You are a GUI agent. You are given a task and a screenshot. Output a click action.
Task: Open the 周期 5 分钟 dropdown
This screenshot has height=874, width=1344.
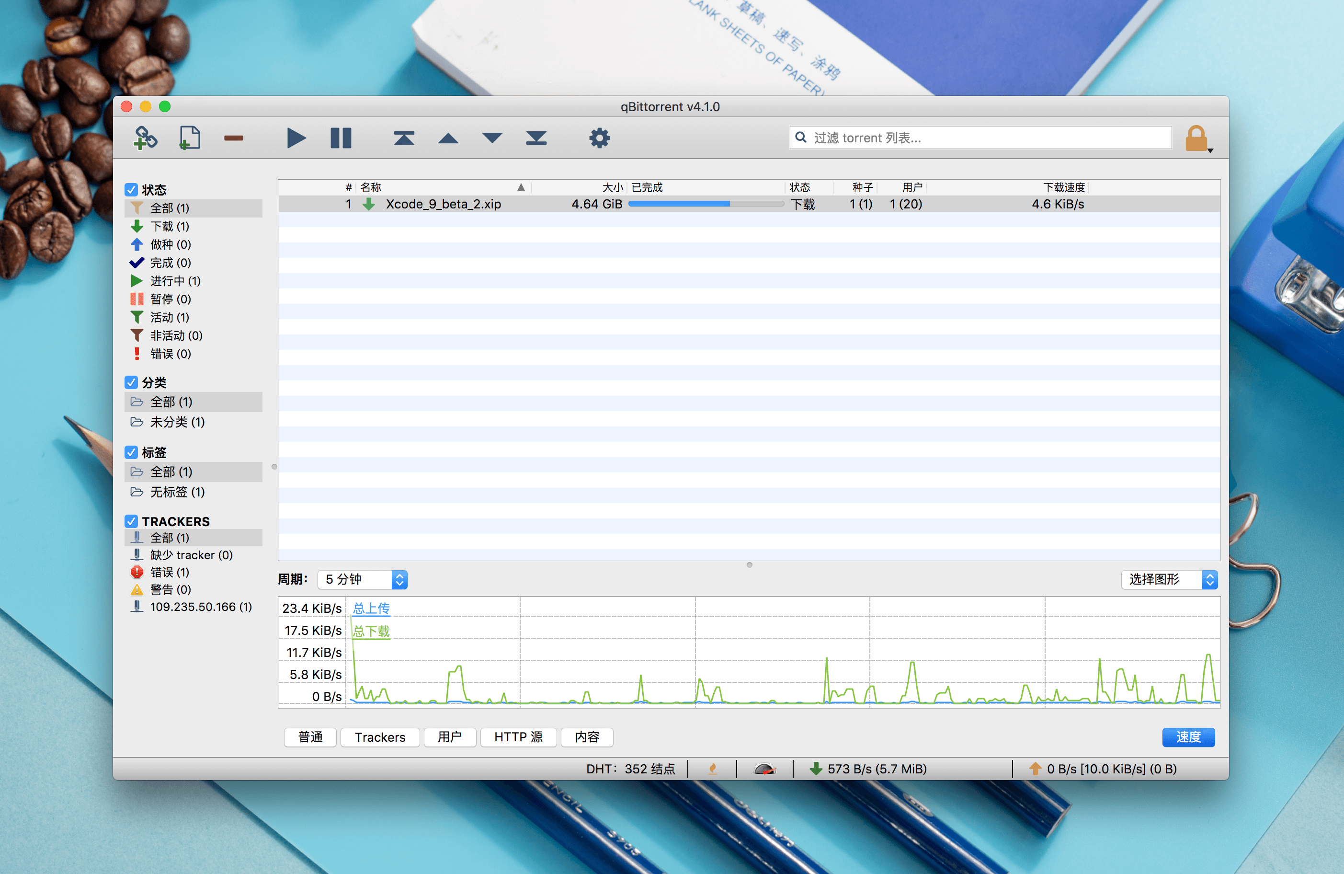click(x=363, y=579)
